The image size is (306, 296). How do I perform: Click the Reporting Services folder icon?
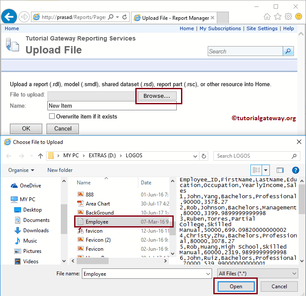pyautogui.click(x=12, y=45)
